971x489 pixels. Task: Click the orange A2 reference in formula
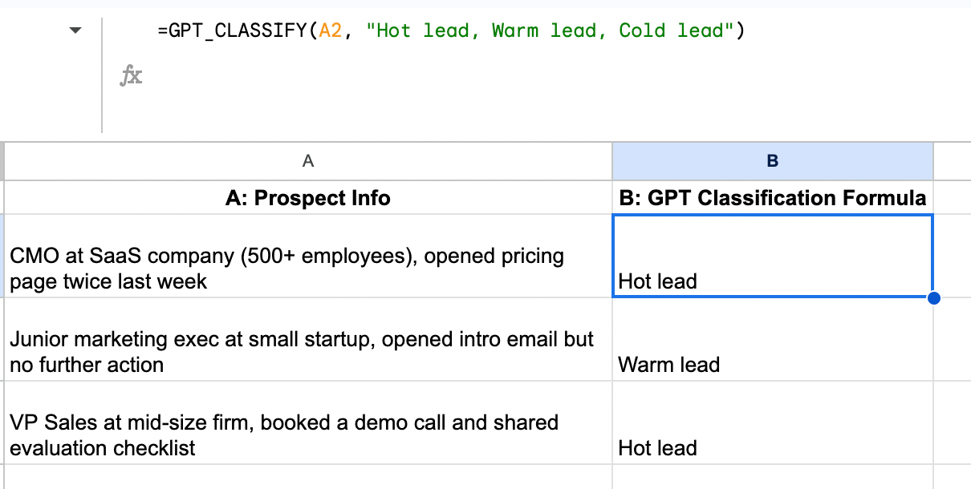(330, 31)
